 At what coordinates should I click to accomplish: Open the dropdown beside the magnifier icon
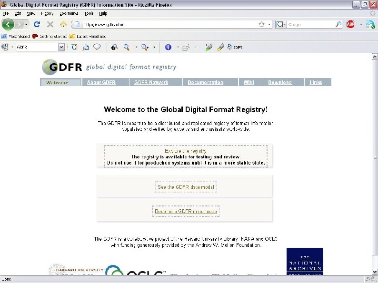click(x=137, y=47)
